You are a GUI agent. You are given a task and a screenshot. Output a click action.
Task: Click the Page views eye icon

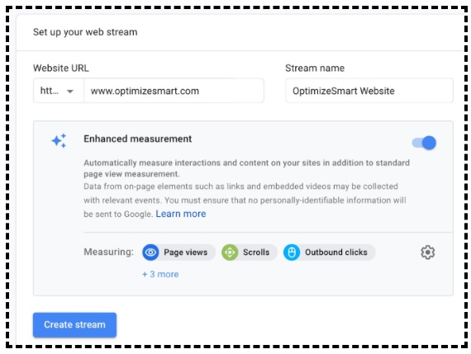pyautogui.click(x=150, y=253)
